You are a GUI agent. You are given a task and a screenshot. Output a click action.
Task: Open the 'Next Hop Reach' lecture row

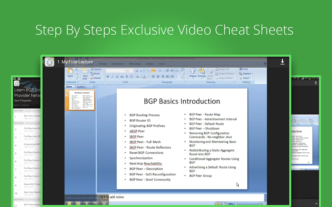point(27,193)
